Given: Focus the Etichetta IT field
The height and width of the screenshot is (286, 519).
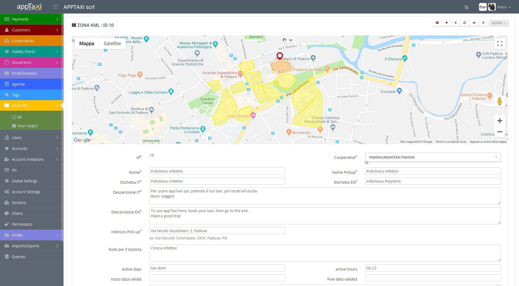Looking at the screenshot, I should (217, 181).
